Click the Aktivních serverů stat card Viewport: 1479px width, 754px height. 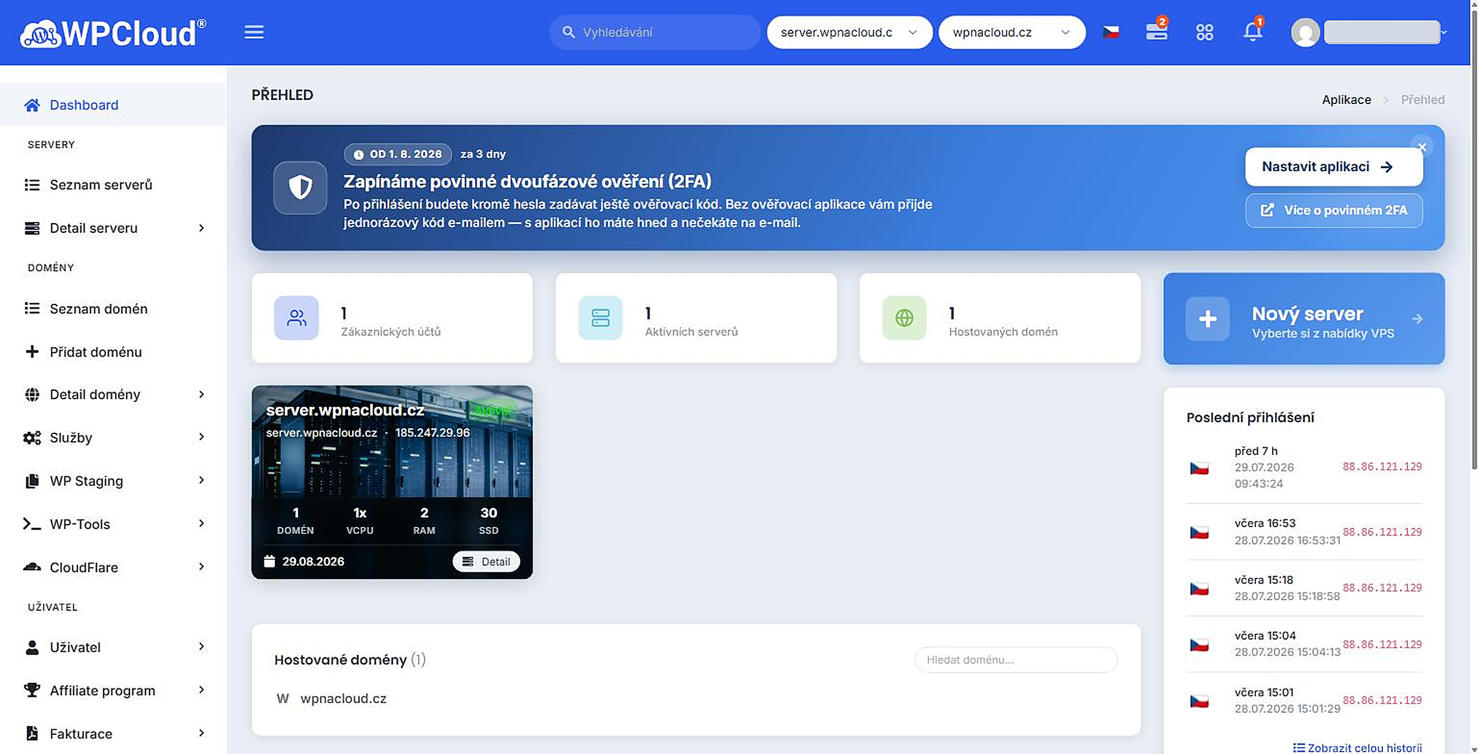pos(696,318)
